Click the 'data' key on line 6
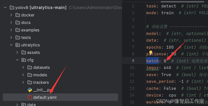 coord(151,40)
